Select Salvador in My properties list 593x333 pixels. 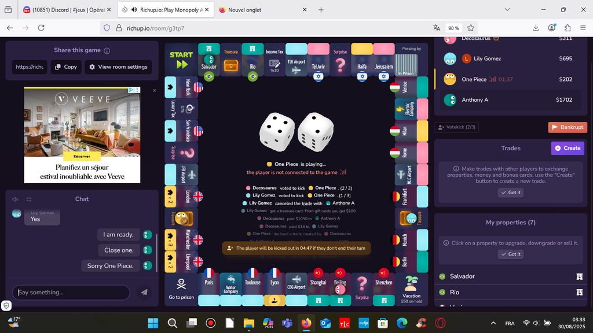[x=511, y=276]
